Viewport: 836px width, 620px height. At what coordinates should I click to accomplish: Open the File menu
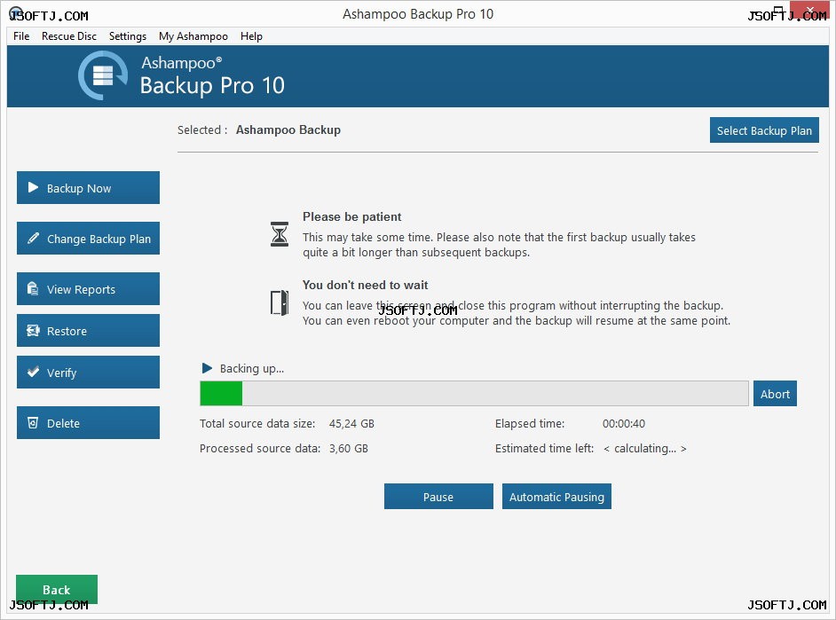click(x=21, y=36)
